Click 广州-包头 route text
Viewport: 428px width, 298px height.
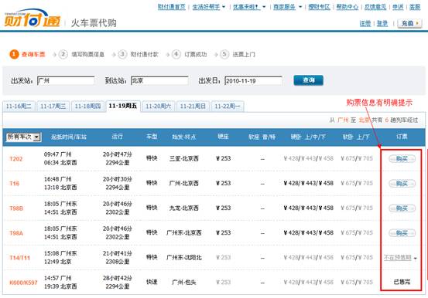[184, 283]
